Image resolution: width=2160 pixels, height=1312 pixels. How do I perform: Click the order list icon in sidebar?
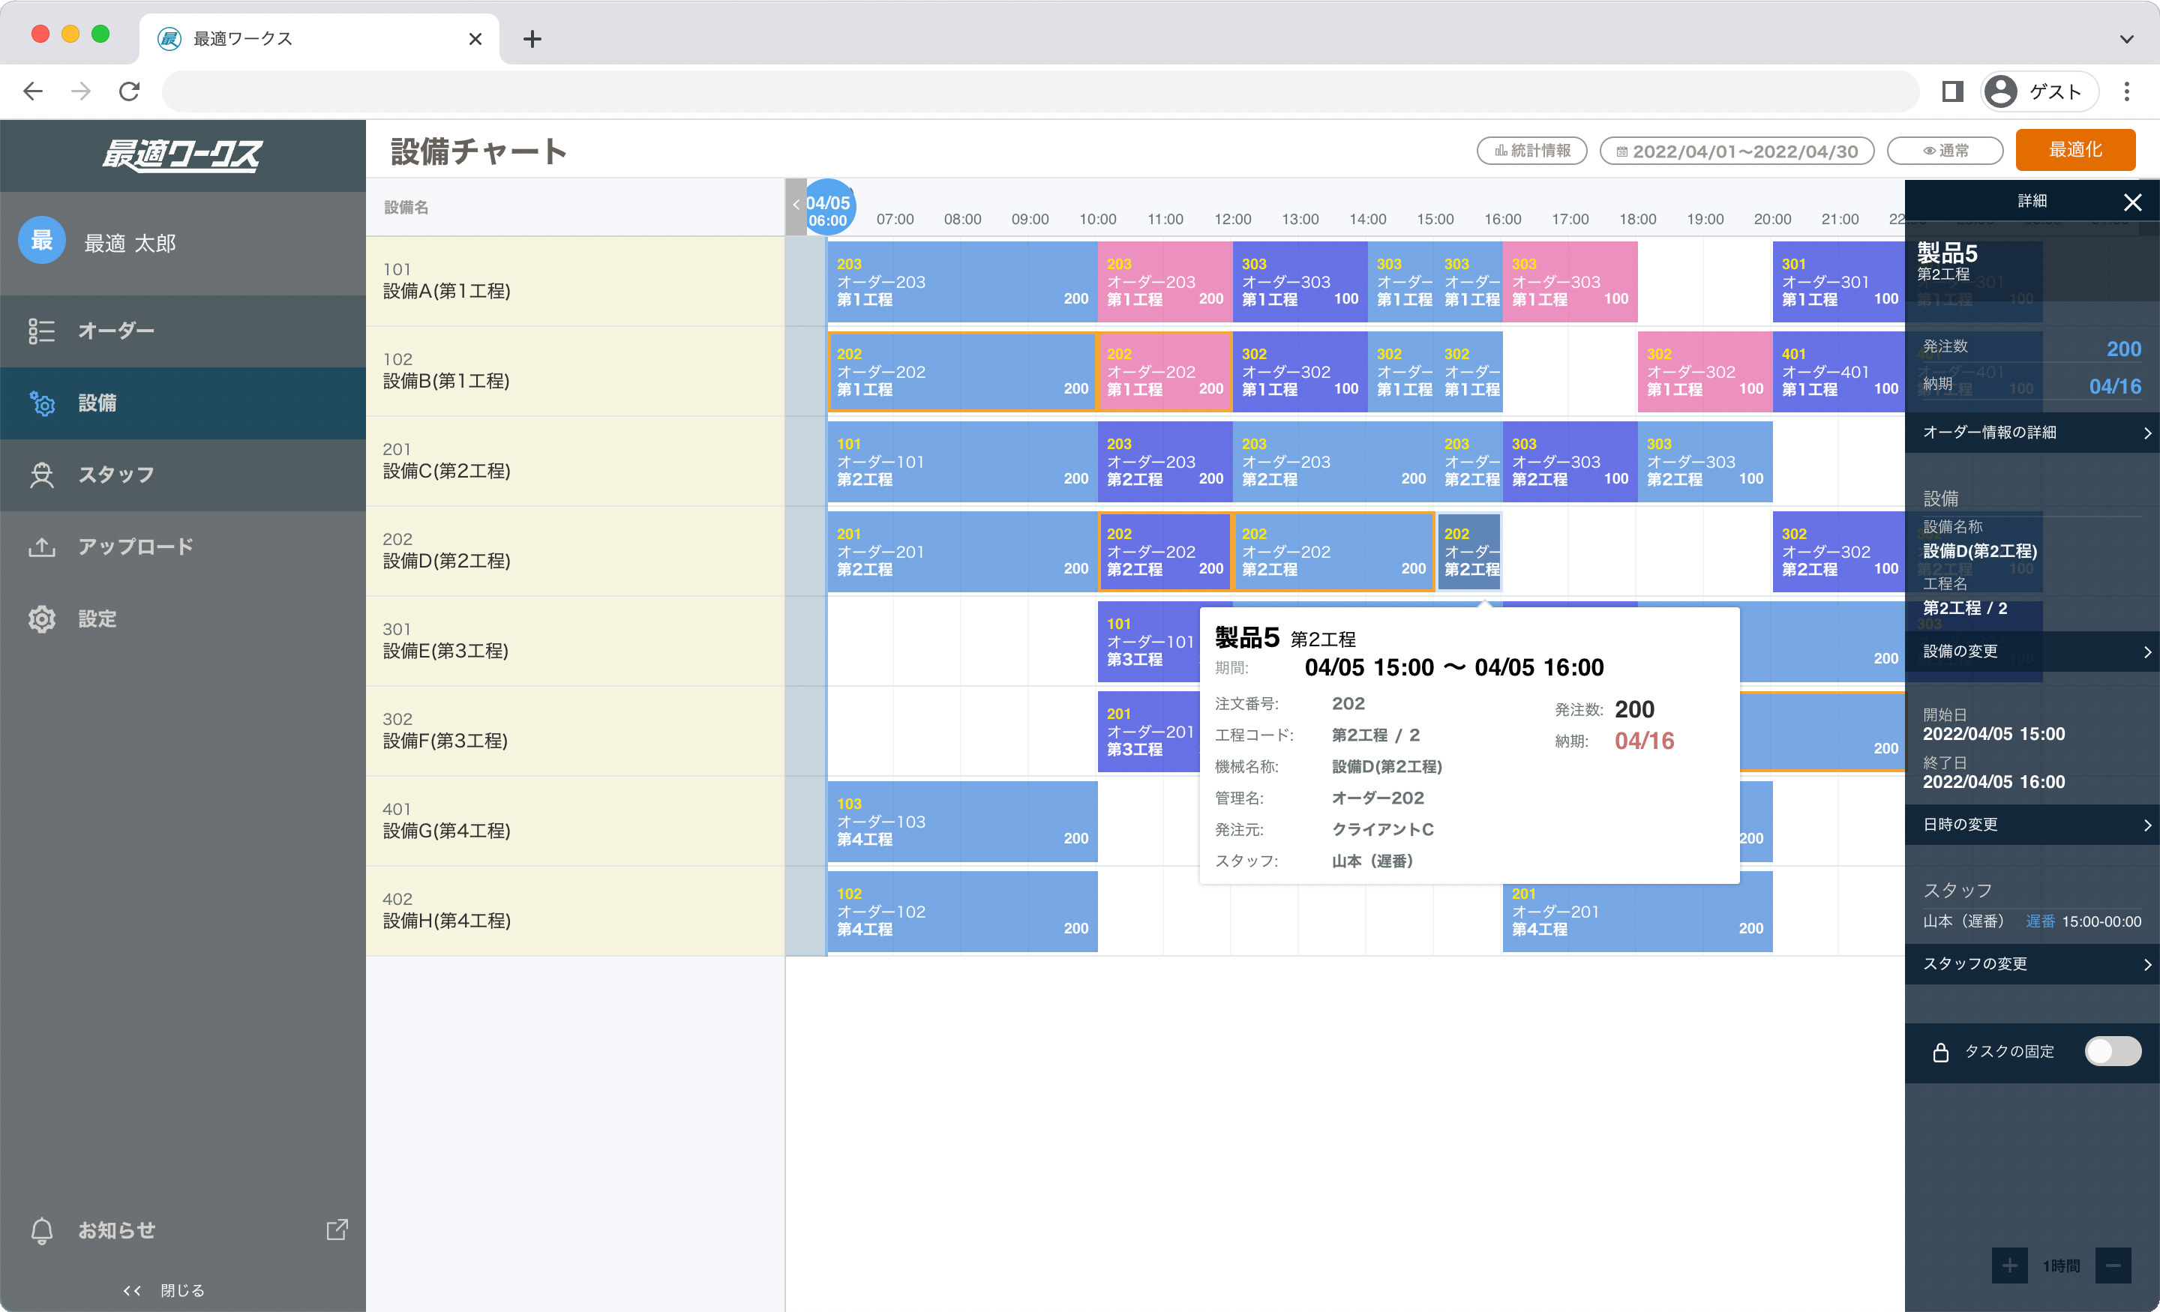(x=41, y=331)
